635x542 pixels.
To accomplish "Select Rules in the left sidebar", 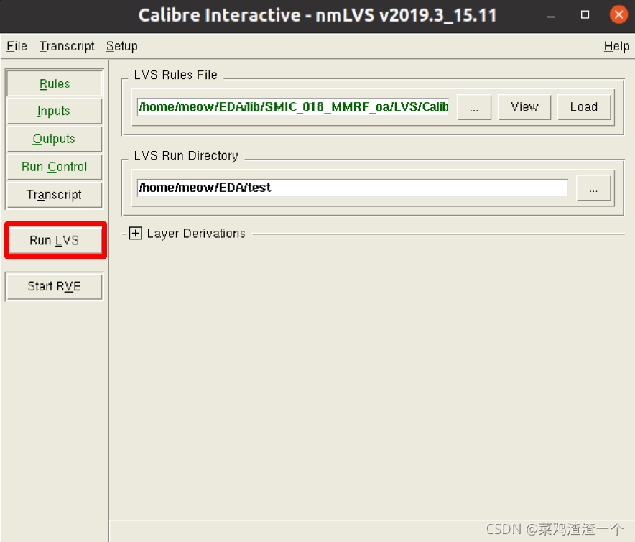I will click(x=54, y=83).
